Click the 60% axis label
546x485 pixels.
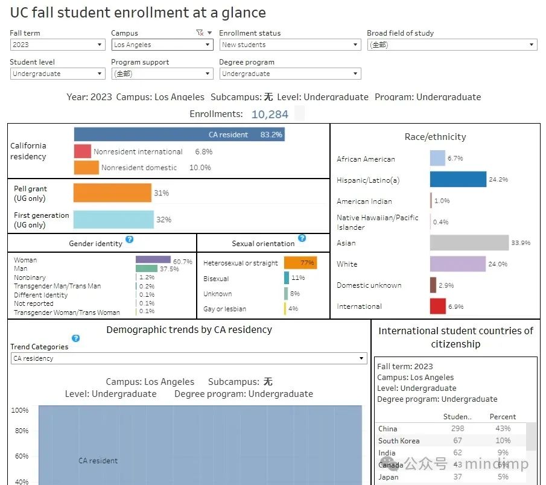22,456
